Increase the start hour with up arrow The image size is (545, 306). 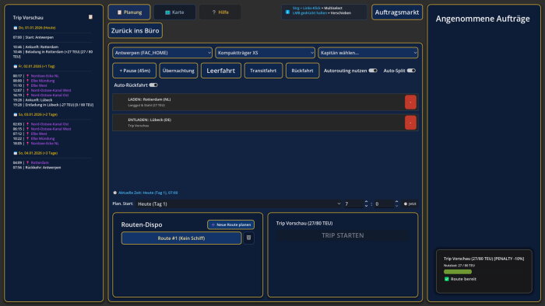366,202
